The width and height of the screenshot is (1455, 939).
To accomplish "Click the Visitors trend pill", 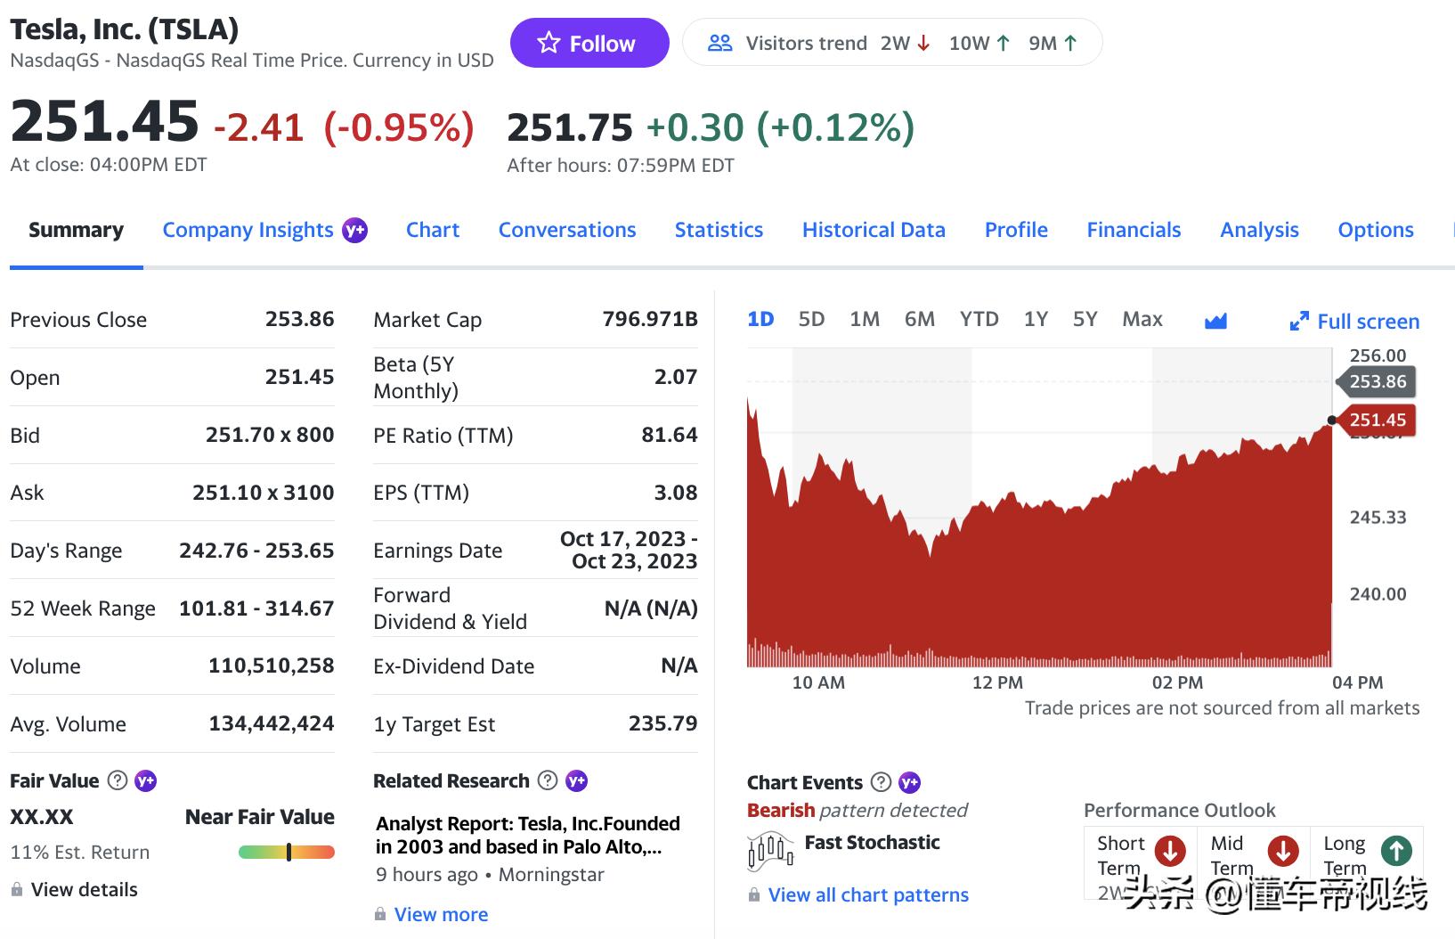I will click(892, 43).
